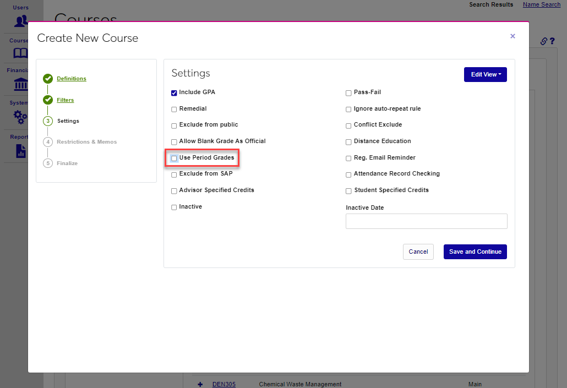Click the green checkmark on the Definitions step
The height and width of the screenshot is (388, 567).
coord(48,78)
